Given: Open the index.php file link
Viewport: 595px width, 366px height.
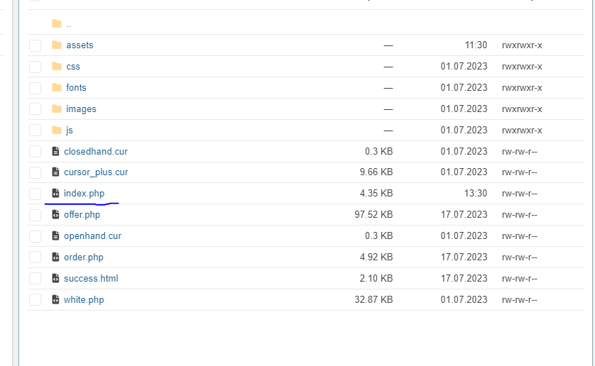Looking at the screenshot, I should [x=84, y=193].
